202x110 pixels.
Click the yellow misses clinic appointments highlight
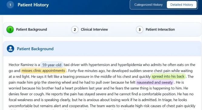click(x=43, y=71)
